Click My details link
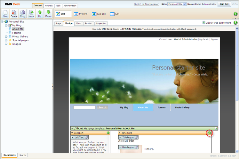The height and width of the screenshot is (159, 239). (204, 39)
